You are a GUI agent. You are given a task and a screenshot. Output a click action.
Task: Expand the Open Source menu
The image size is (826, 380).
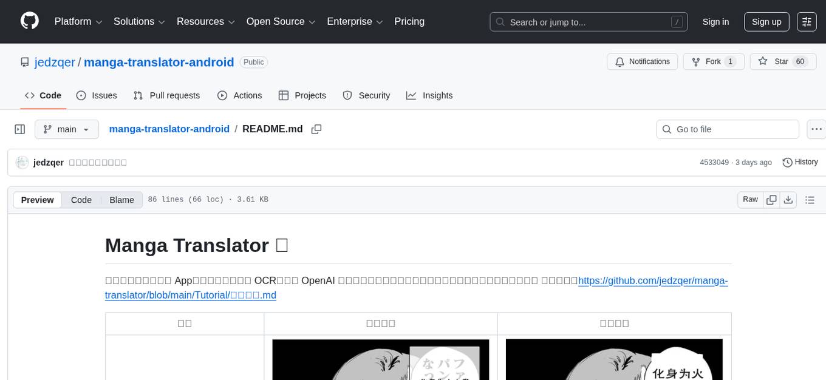pyautogui.click(x=281, y=22)
